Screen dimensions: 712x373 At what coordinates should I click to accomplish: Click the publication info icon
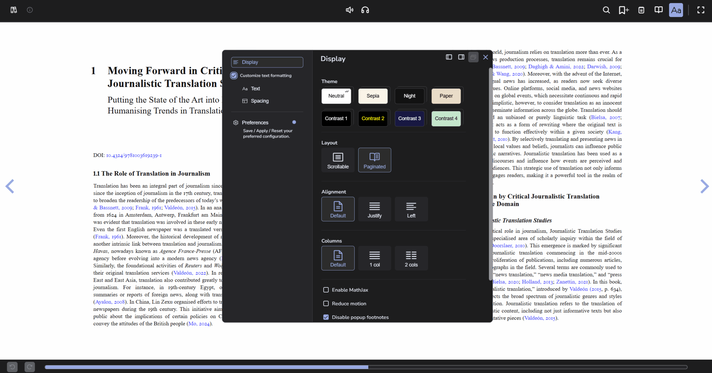tap(30, 10)
